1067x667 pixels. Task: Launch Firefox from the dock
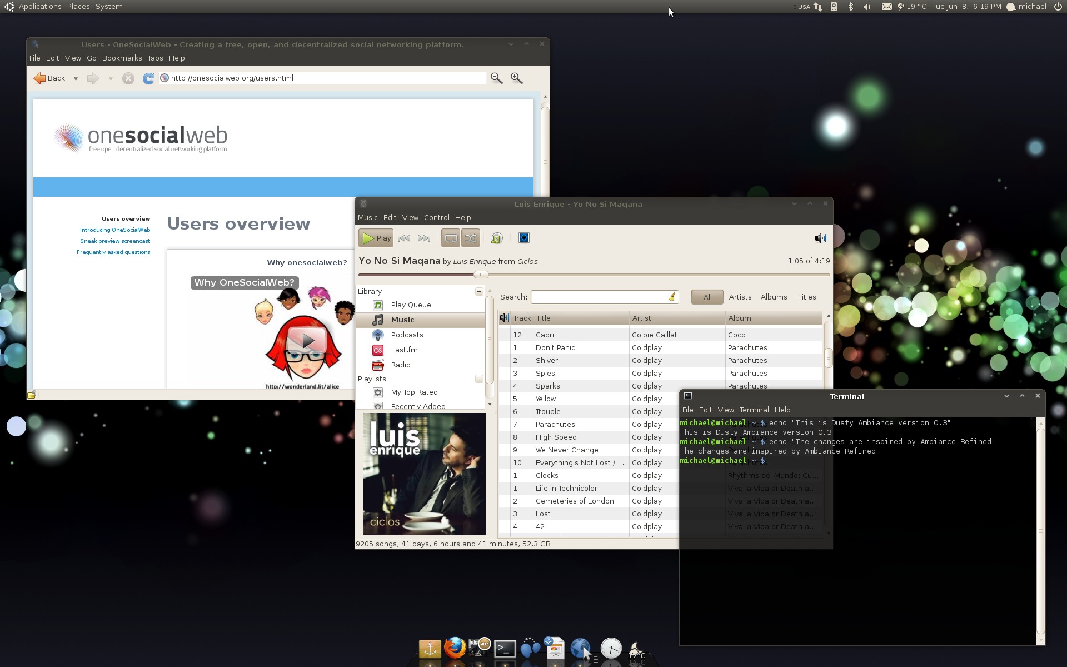[x=455, y=648]
